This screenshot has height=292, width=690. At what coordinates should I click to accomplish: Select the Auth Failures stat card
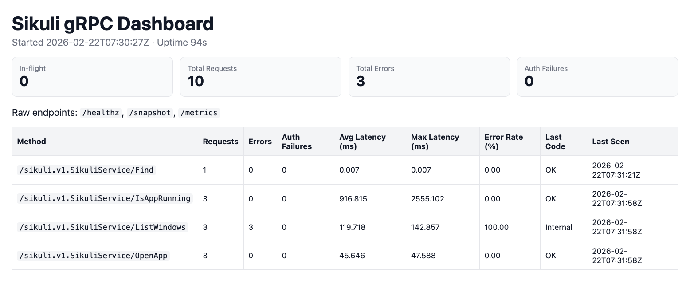[597, 76]
